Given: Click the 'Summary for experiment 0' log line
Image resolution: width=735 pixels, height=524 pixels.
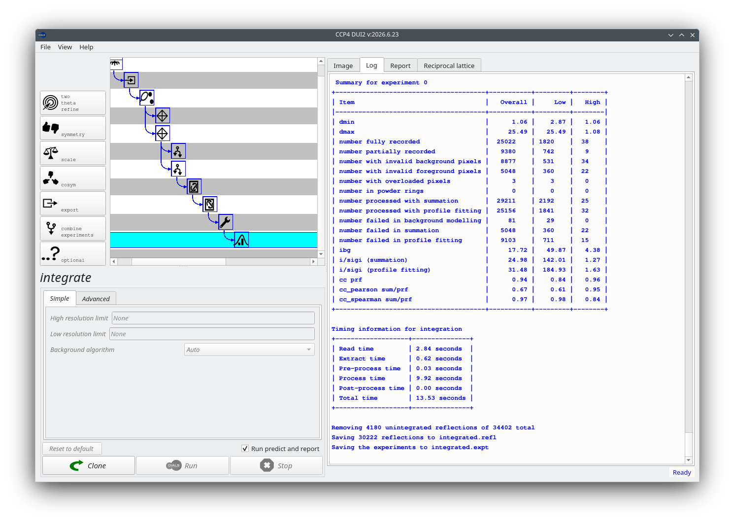Looking at the screenshot, I should 381,82.
